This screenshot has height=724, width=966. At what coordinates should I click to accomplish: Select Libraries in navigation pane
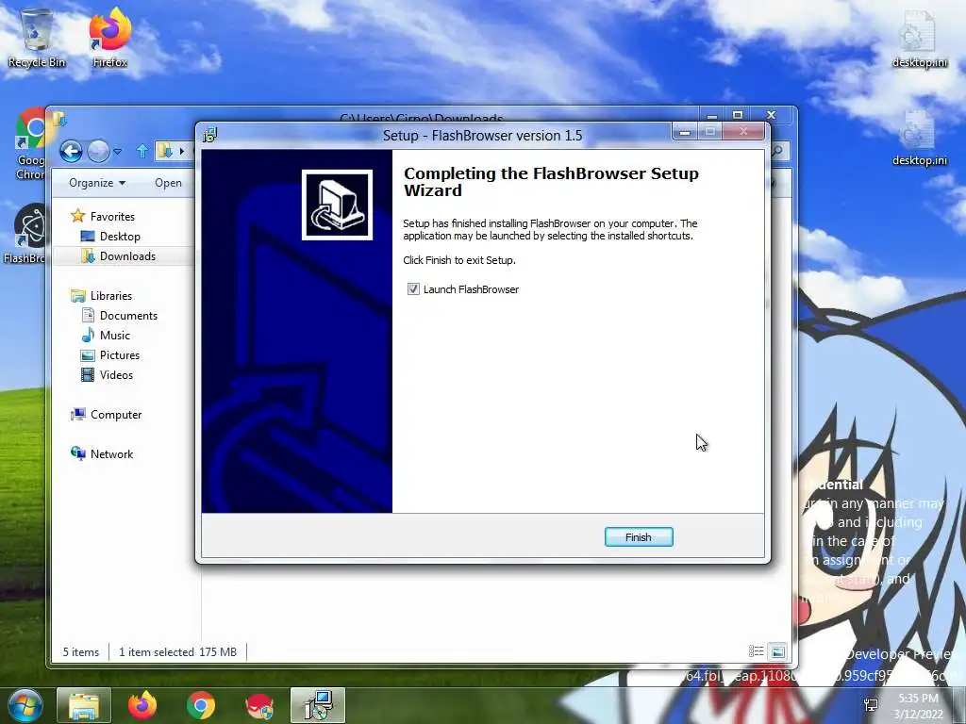coord(111,295)
